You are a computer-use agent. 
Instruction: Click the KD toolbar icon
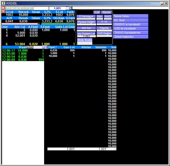point(22,8)
